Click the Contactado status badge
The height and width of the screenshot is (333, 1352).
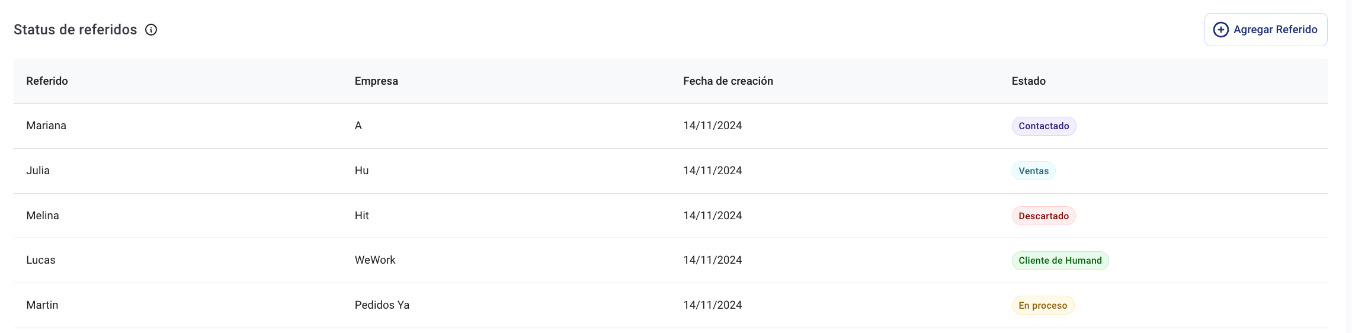pyautogui.click(x=1044, y=126)
